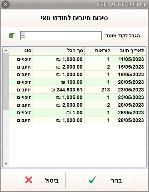Viewport: 149px width, 192px height.
Task: Confirm the selection with the בחר button
Action: point(105,180)
